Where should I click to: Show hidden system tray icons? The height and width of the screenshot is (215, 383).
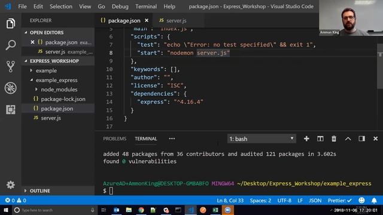coord(331,210)
